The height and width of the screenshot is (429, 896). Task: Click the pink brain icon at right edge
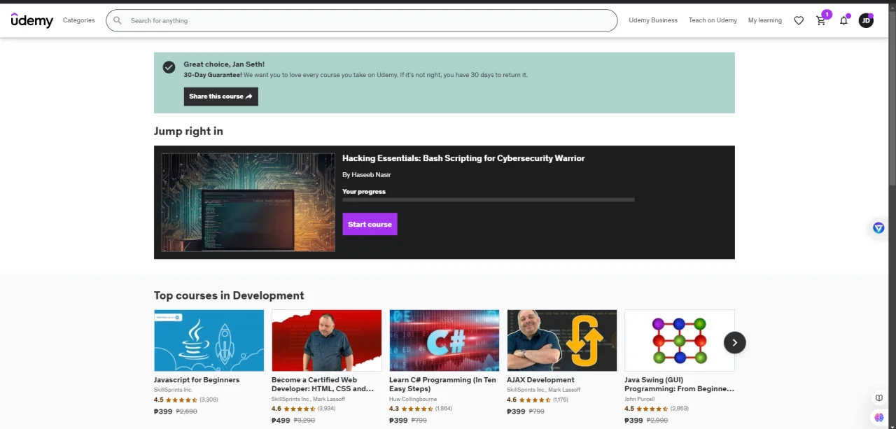(879, 418)
